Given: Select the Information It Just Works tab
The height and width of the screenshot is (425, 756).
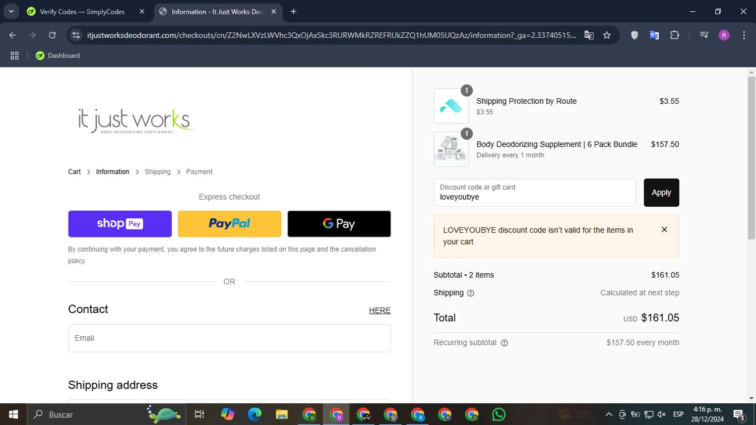Looking at the screenshot, I should (217, 12).
